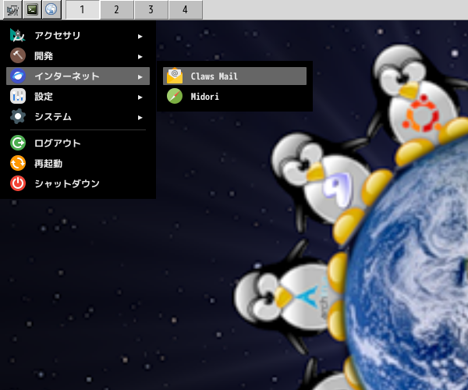Switch to workspace 4

pos(186,10)
